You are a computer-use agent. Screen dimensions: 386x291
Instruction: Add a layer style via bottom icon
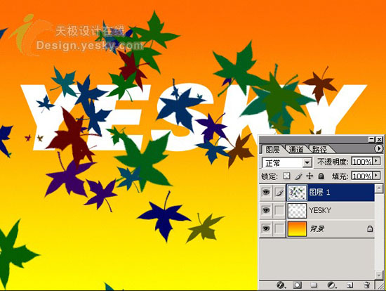tap(281, 285)
